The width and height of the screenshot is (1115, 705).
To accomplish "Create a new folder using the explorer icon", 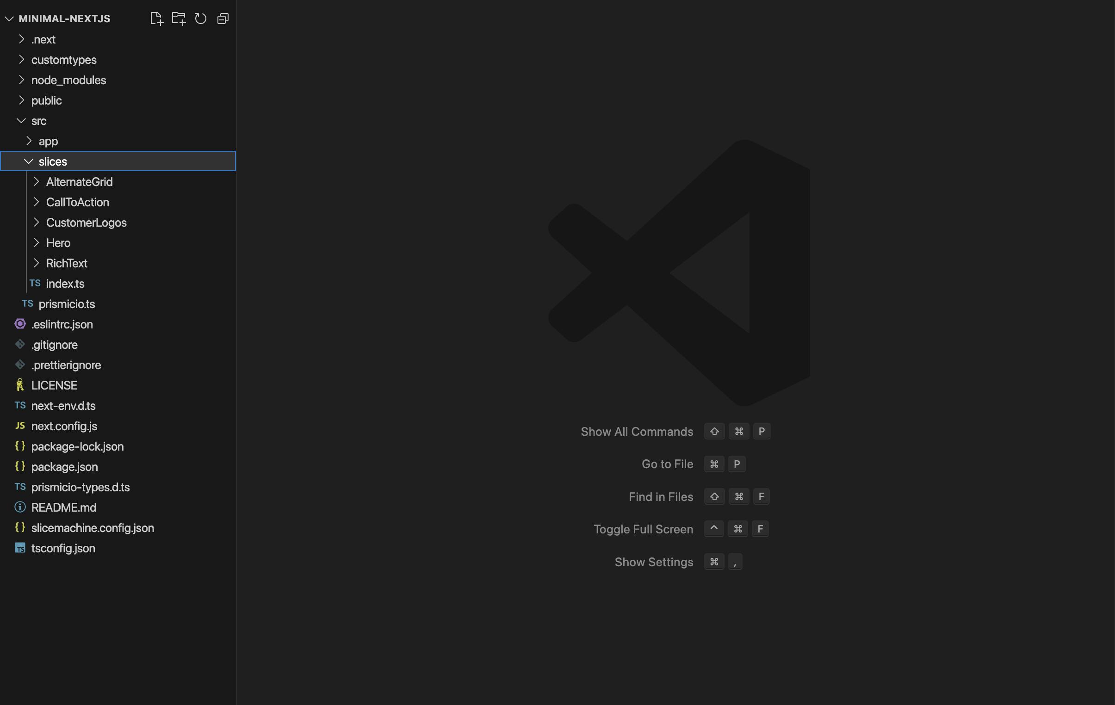I will (x=178, y=19).
